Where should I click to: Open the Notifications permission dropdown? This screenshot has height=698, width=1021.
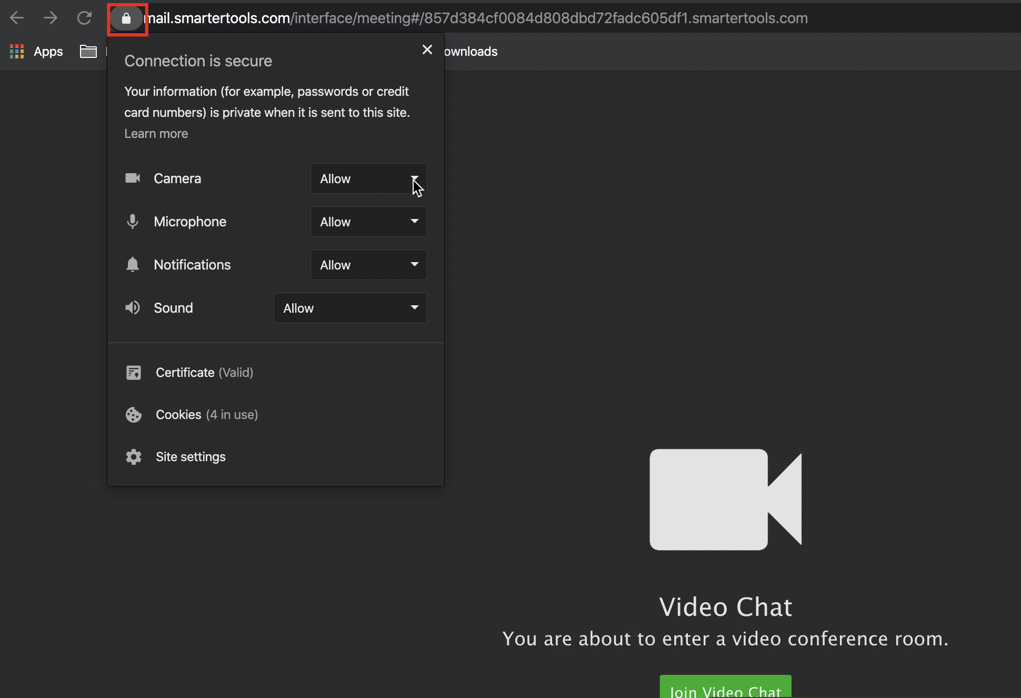pos(368,265)
